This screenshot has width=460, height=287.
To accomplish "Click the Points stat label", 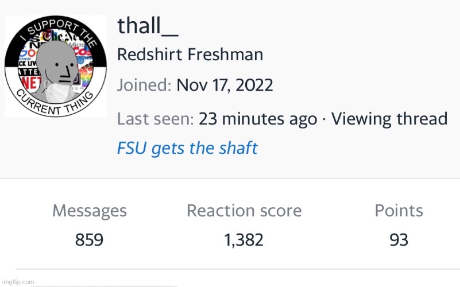I will point(399,211).
